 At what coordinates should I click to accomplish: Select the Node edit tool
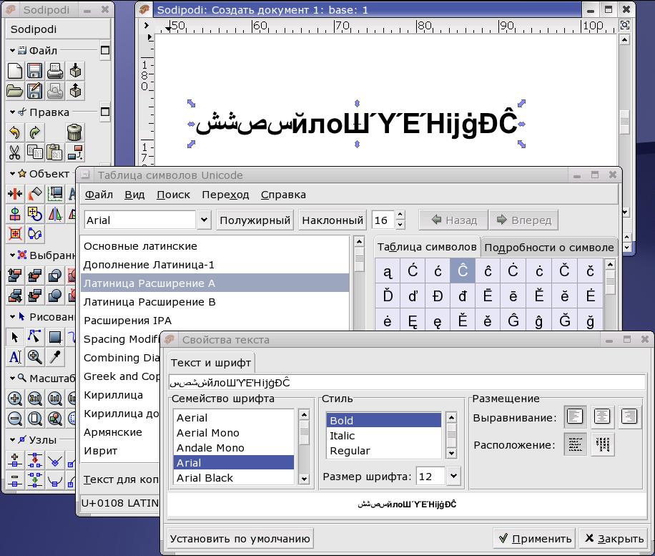coord(34,337)
